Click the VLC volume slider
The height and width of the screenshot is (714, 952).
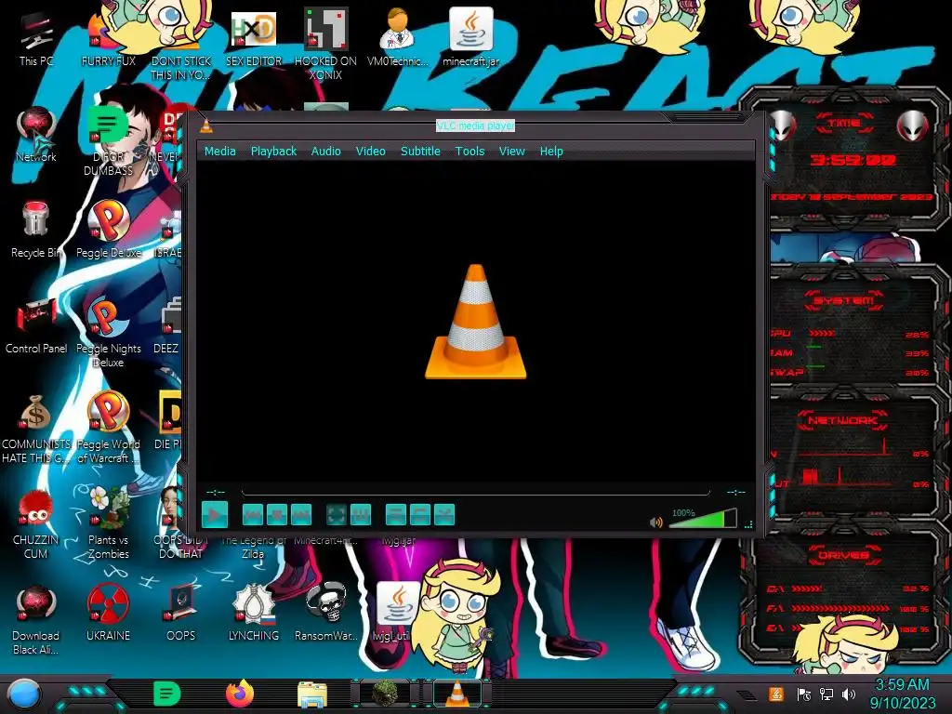pyautogui.click(x=703, y=519)
